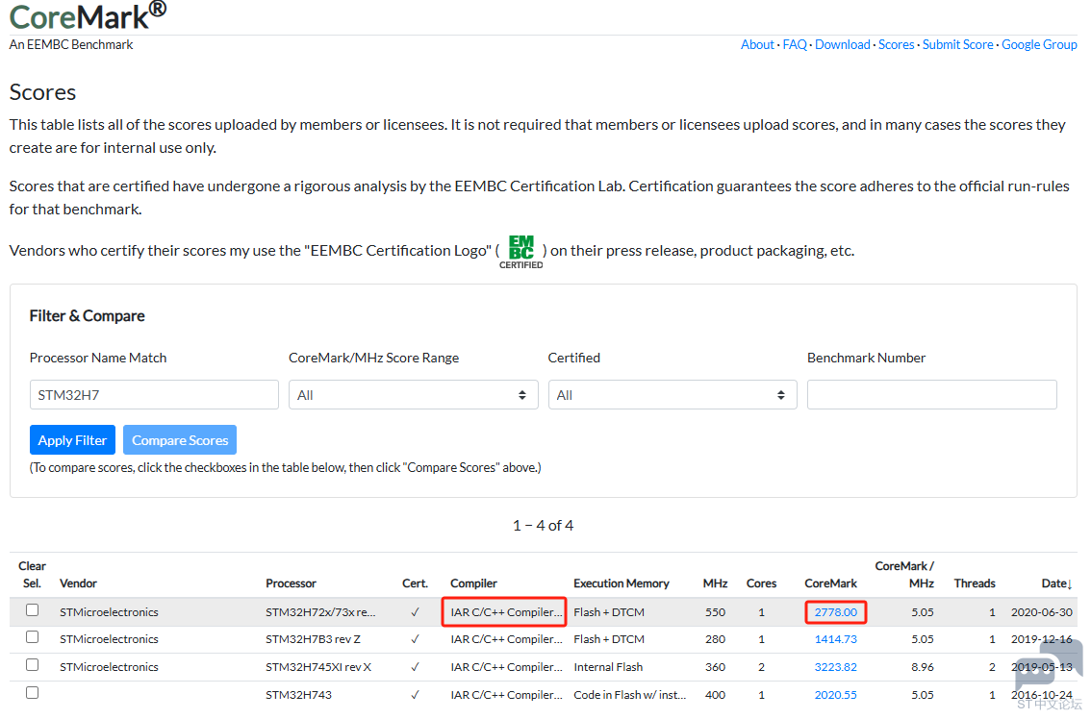The image size is (1091, 719).
Task: Click the Internal Flash memory cell
Action: (608, 667)
